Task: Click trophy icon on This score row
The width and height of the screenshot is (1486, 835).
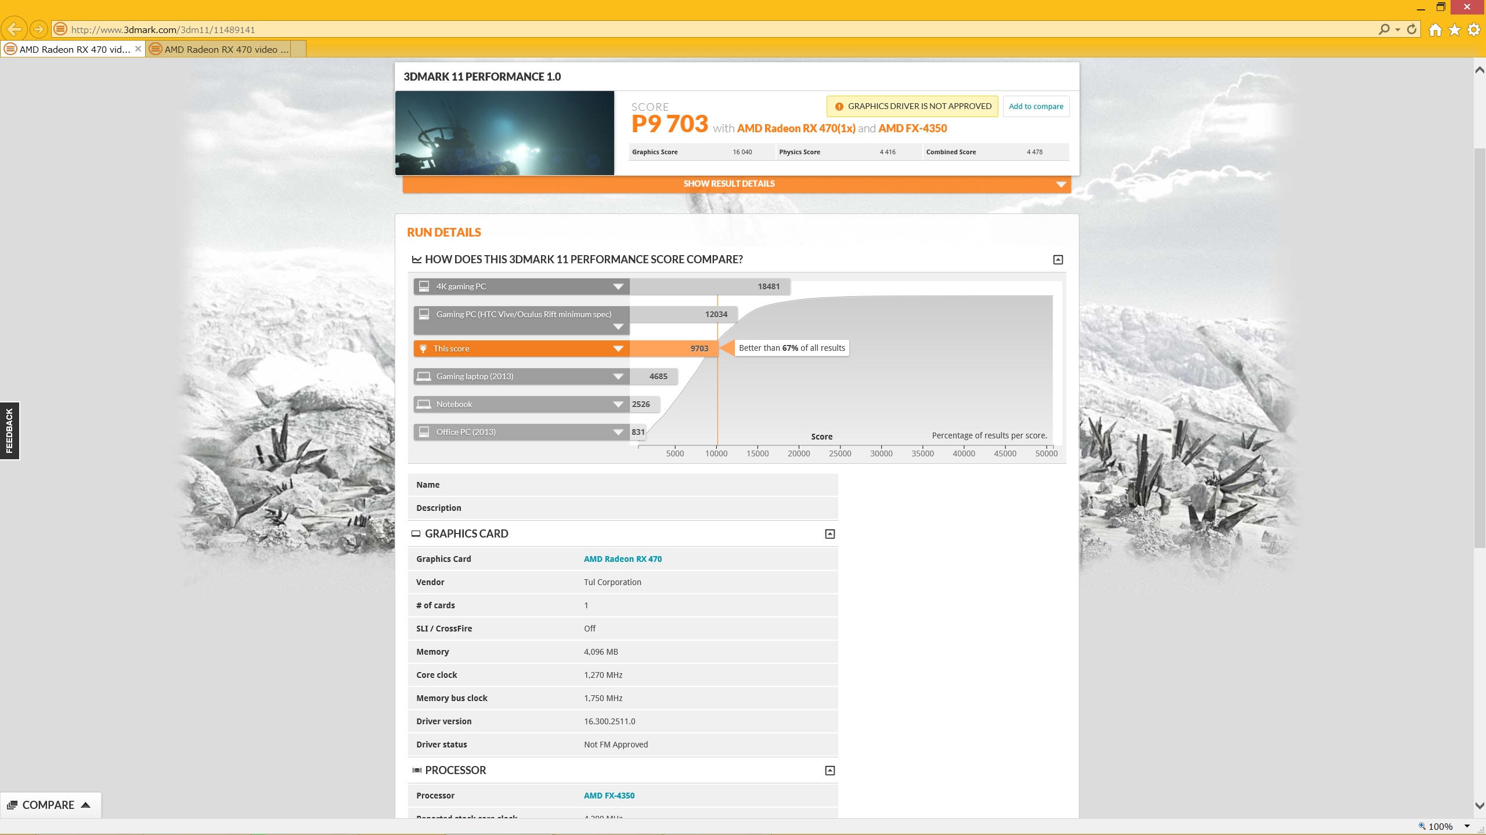Action: pos(423,348)
